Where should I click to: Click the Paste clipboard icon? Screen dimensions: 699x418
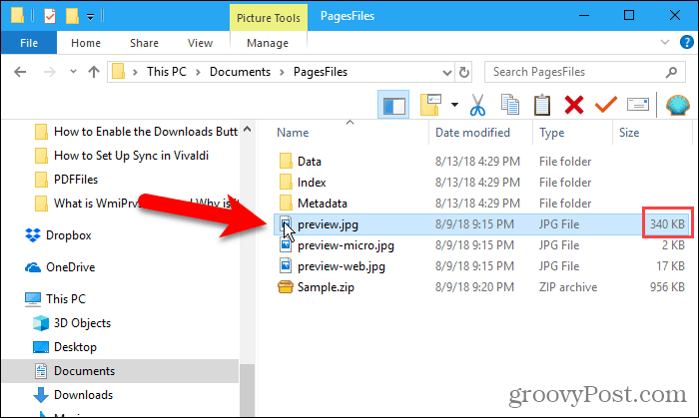[x=542, y=105]
